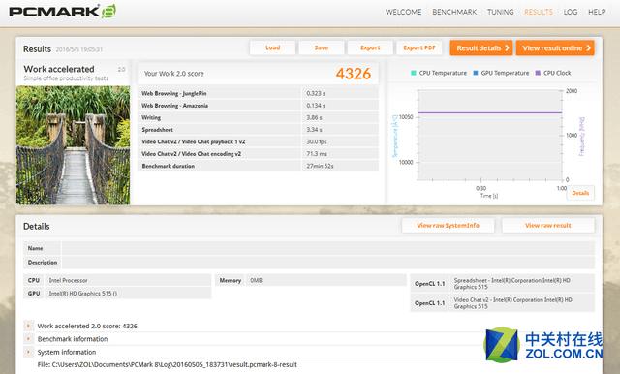Click the GPU Temperature legend square
The width and height of the screenshot is (620, 374).
(476, 73)
